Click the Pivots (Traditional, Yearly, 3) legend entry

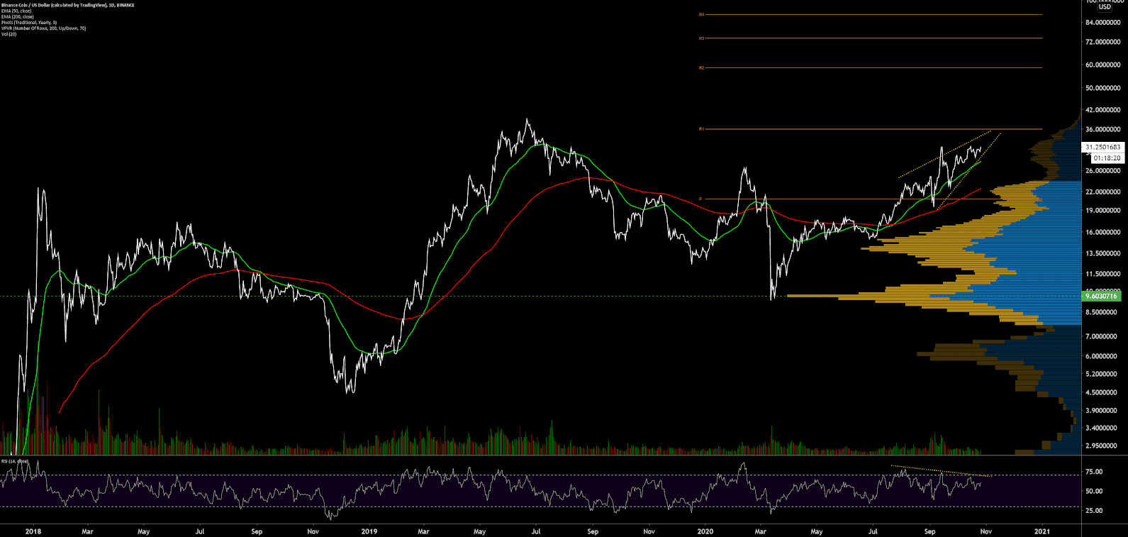coord(28,23)
